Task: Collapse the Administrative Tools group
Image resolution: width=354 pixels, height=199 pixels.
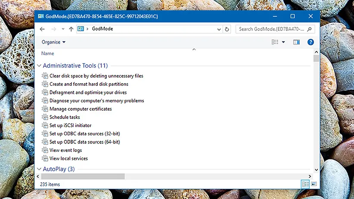Action: point(39,66)
